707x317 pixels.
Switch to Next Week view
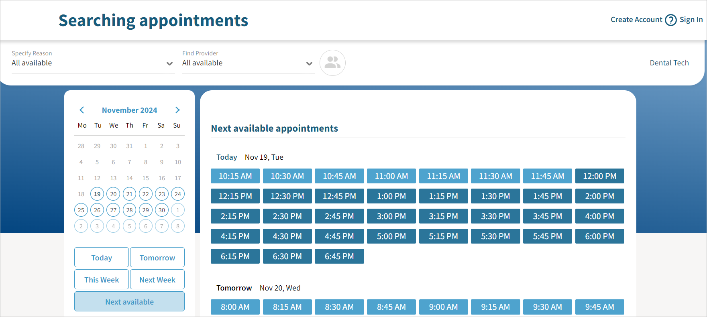(157, 280)
